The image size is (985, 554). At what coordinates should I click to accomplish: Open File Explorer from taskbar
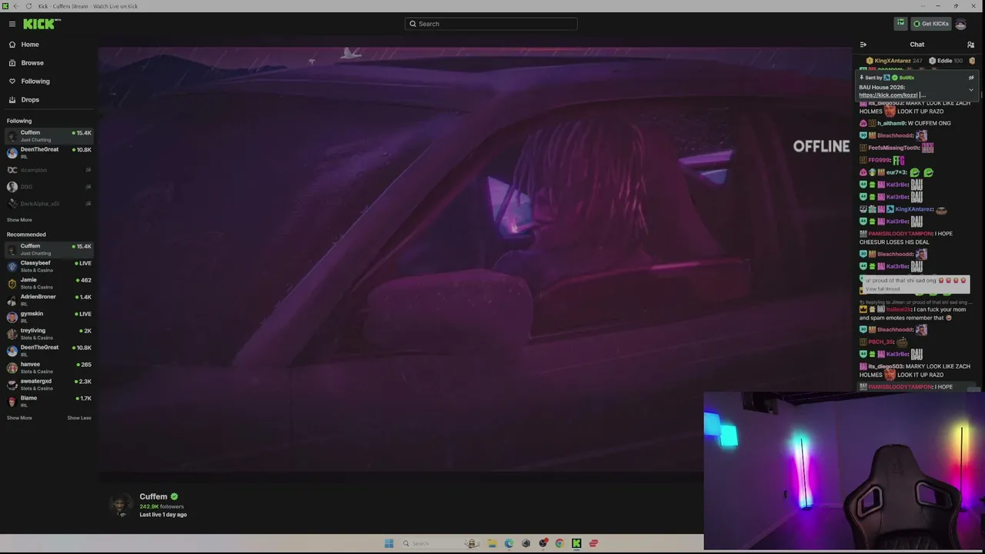[492, 543]
